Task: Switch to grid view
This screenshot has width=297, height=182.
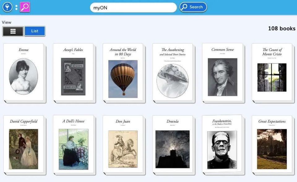Action: point(13,31)
